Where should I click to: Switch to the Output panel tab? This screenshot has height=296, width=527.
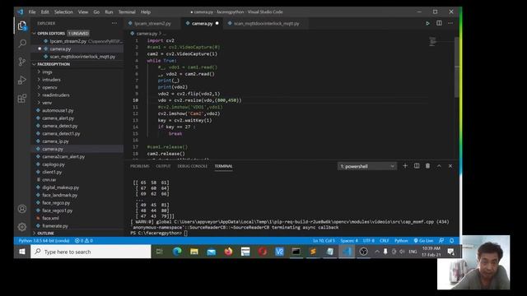163,166
